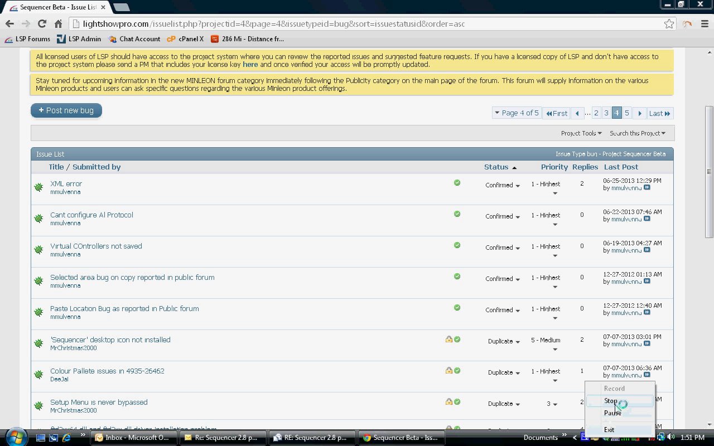Go to the previous page with the left arrow
714x446 pixels.
(577, 113)
